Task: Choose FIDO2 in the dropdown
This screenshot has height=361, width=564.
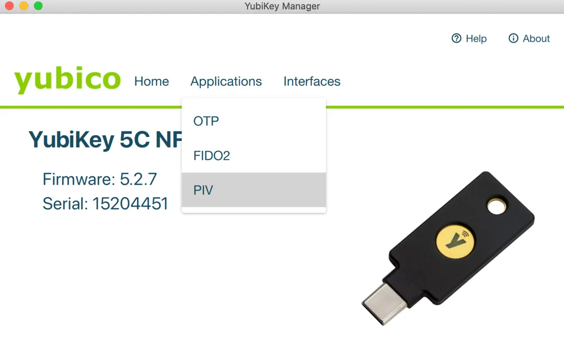Action: point(254,155)
